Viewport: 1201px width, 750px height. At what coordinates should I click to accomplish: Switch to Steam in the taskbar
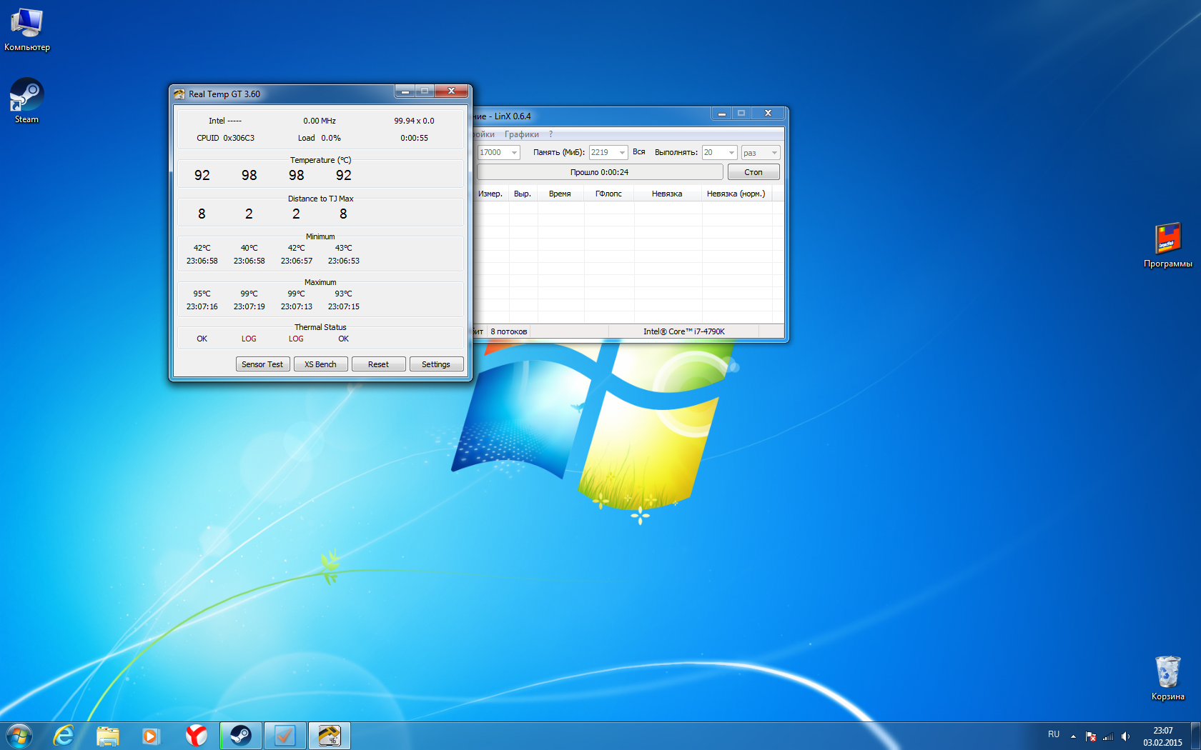pyautogui.click(x=241, y=736)
